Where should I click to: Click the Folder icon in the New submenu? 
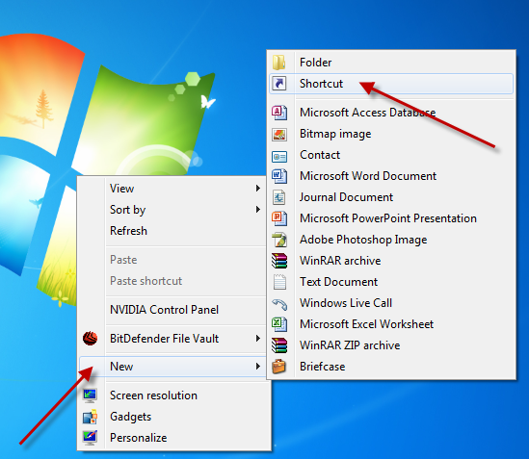[x=279, y=62]
